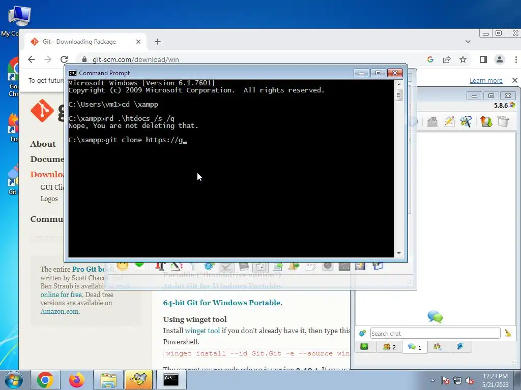Open the About link on the Git site

click(43, 144)
